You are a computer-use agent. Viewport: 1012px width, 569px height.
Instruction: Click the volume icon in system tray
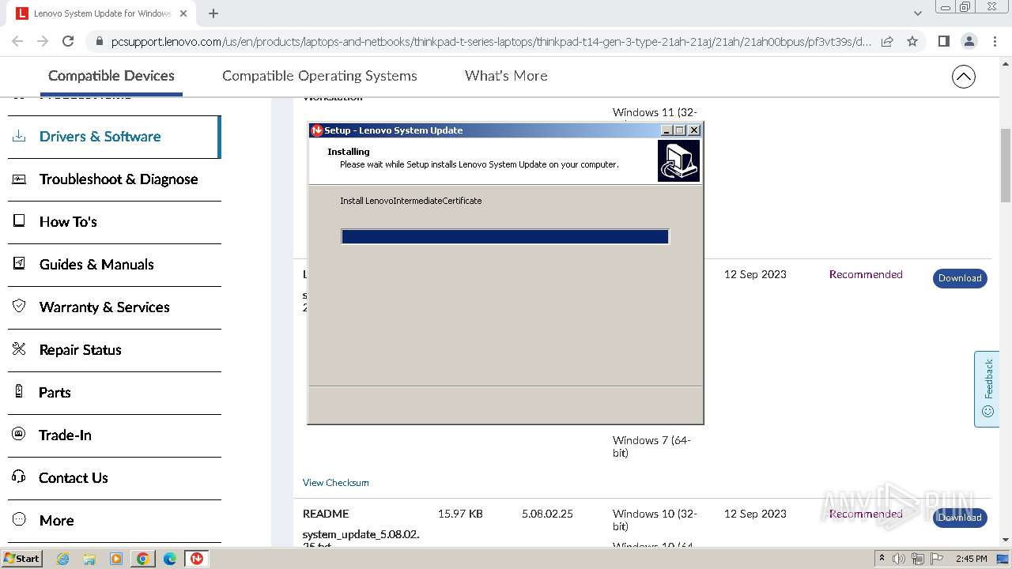coord(899,559)
